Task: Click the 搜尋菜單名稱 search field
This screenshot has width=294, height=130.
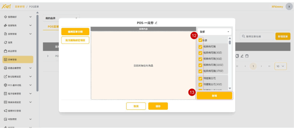Action: tap(256, 36)
